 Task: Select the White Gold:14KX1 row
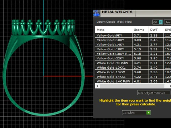coord(133,77)
